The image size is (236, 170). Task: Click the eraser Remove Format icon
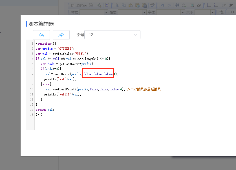[199, 5]
